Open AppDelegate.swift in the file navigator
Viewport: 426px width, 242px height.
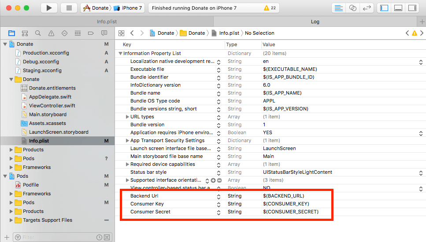(x=50, y=97)
